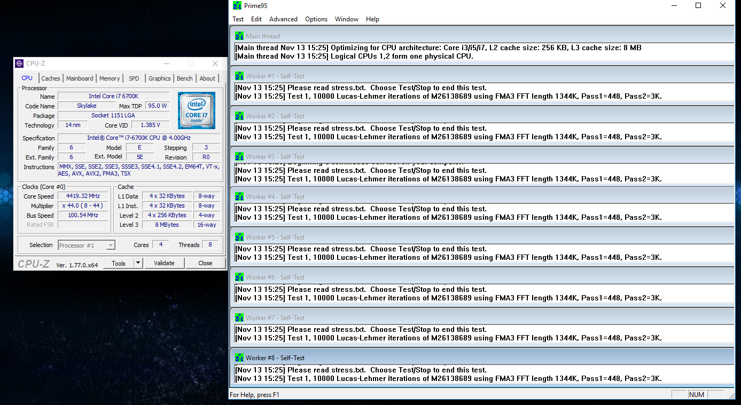
Task: Click the NUM indicator in Prime95 status bar
Action: (697, 395)
